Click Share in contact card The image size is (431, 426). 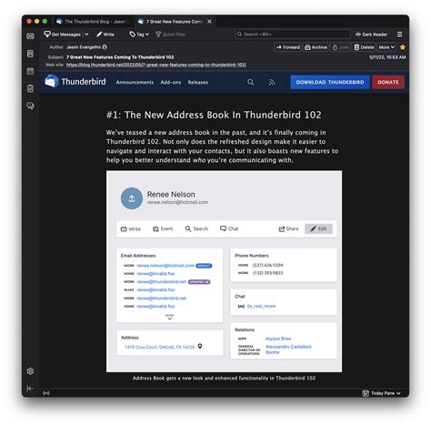[288, 228]
